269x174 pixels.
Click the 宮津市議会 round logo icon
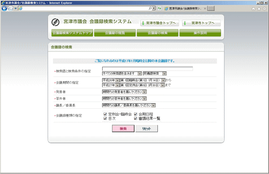[x=56, y=22]
